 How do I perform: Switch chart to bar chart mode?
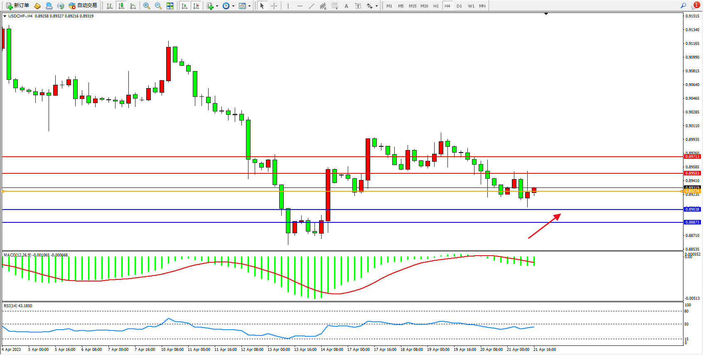click(x=110, y=6)
